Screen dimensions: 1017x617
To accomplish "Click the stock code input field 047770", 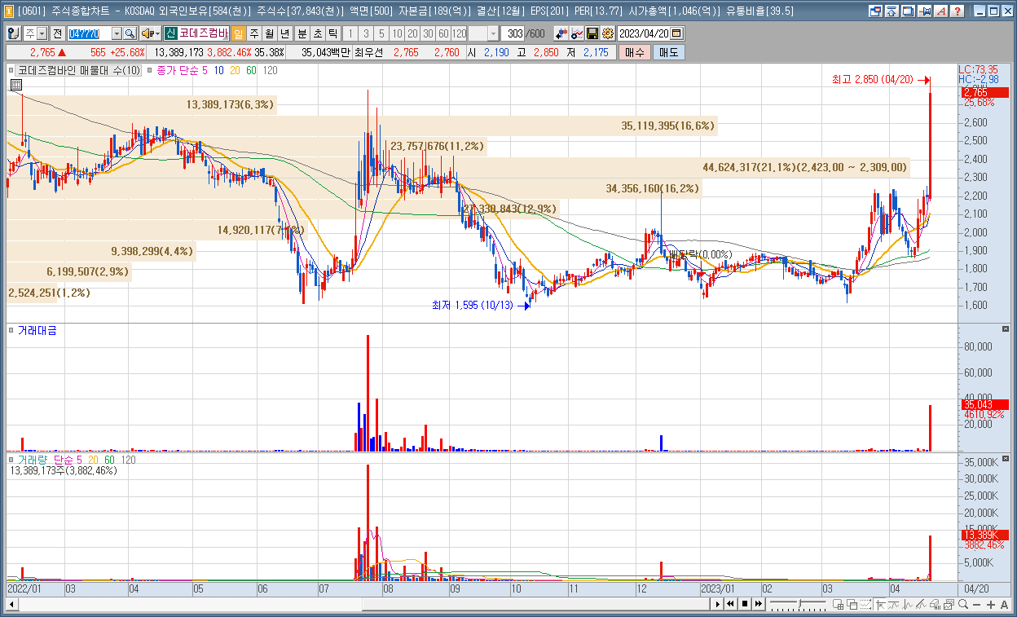I will (x=88, y=33).
